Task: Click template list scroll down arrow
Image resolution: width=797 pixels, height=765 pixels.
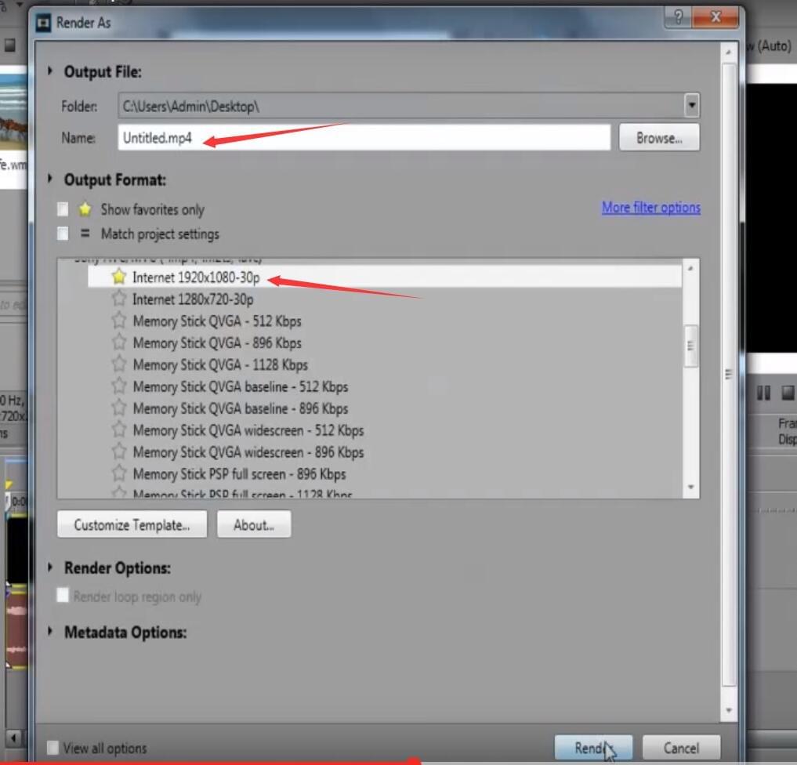Action: (x=690, y=487)
